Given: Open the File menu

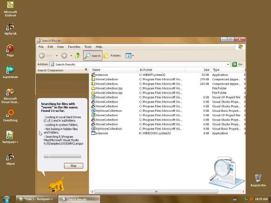Looking at the screenshot, I should click(41, 47).
